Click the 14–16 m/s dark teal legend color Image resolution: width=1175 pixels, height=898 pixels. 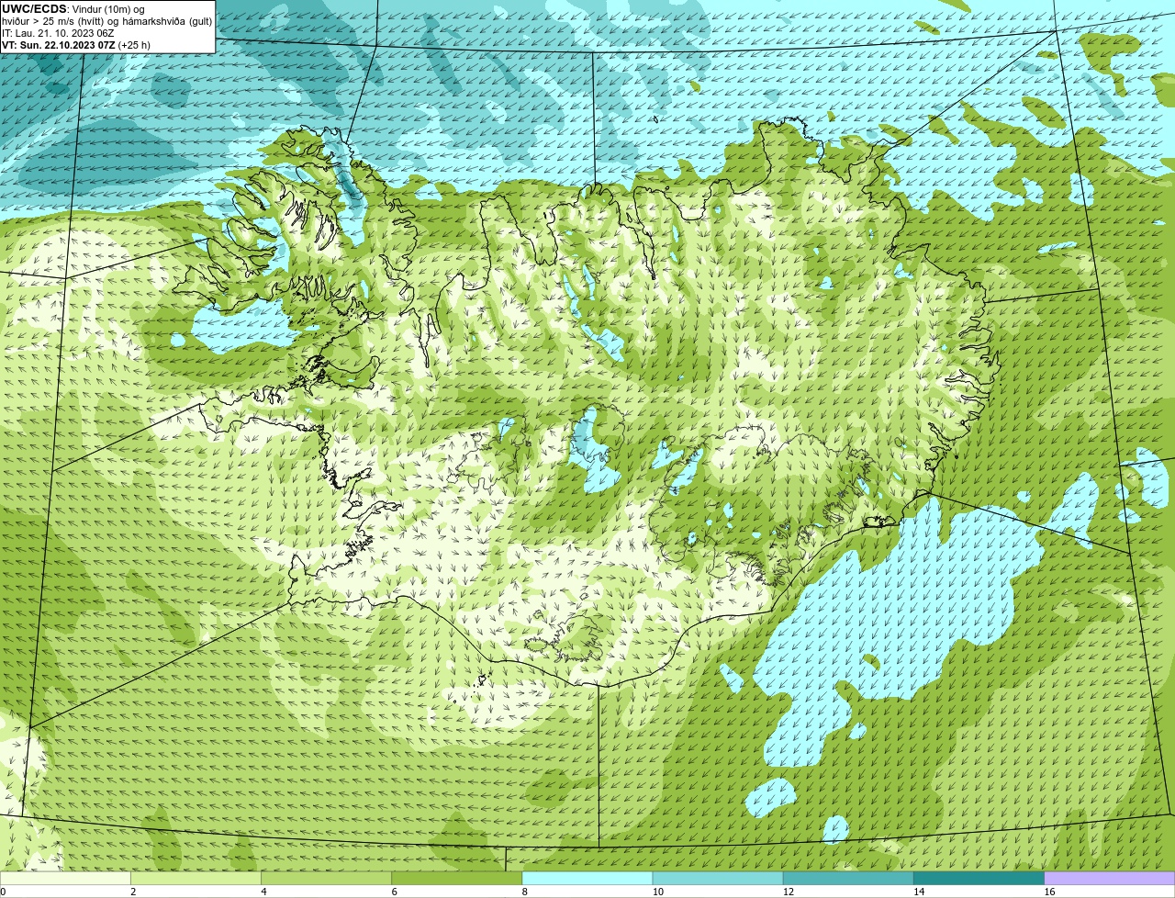pyautogui.click(x=979, y=878)
